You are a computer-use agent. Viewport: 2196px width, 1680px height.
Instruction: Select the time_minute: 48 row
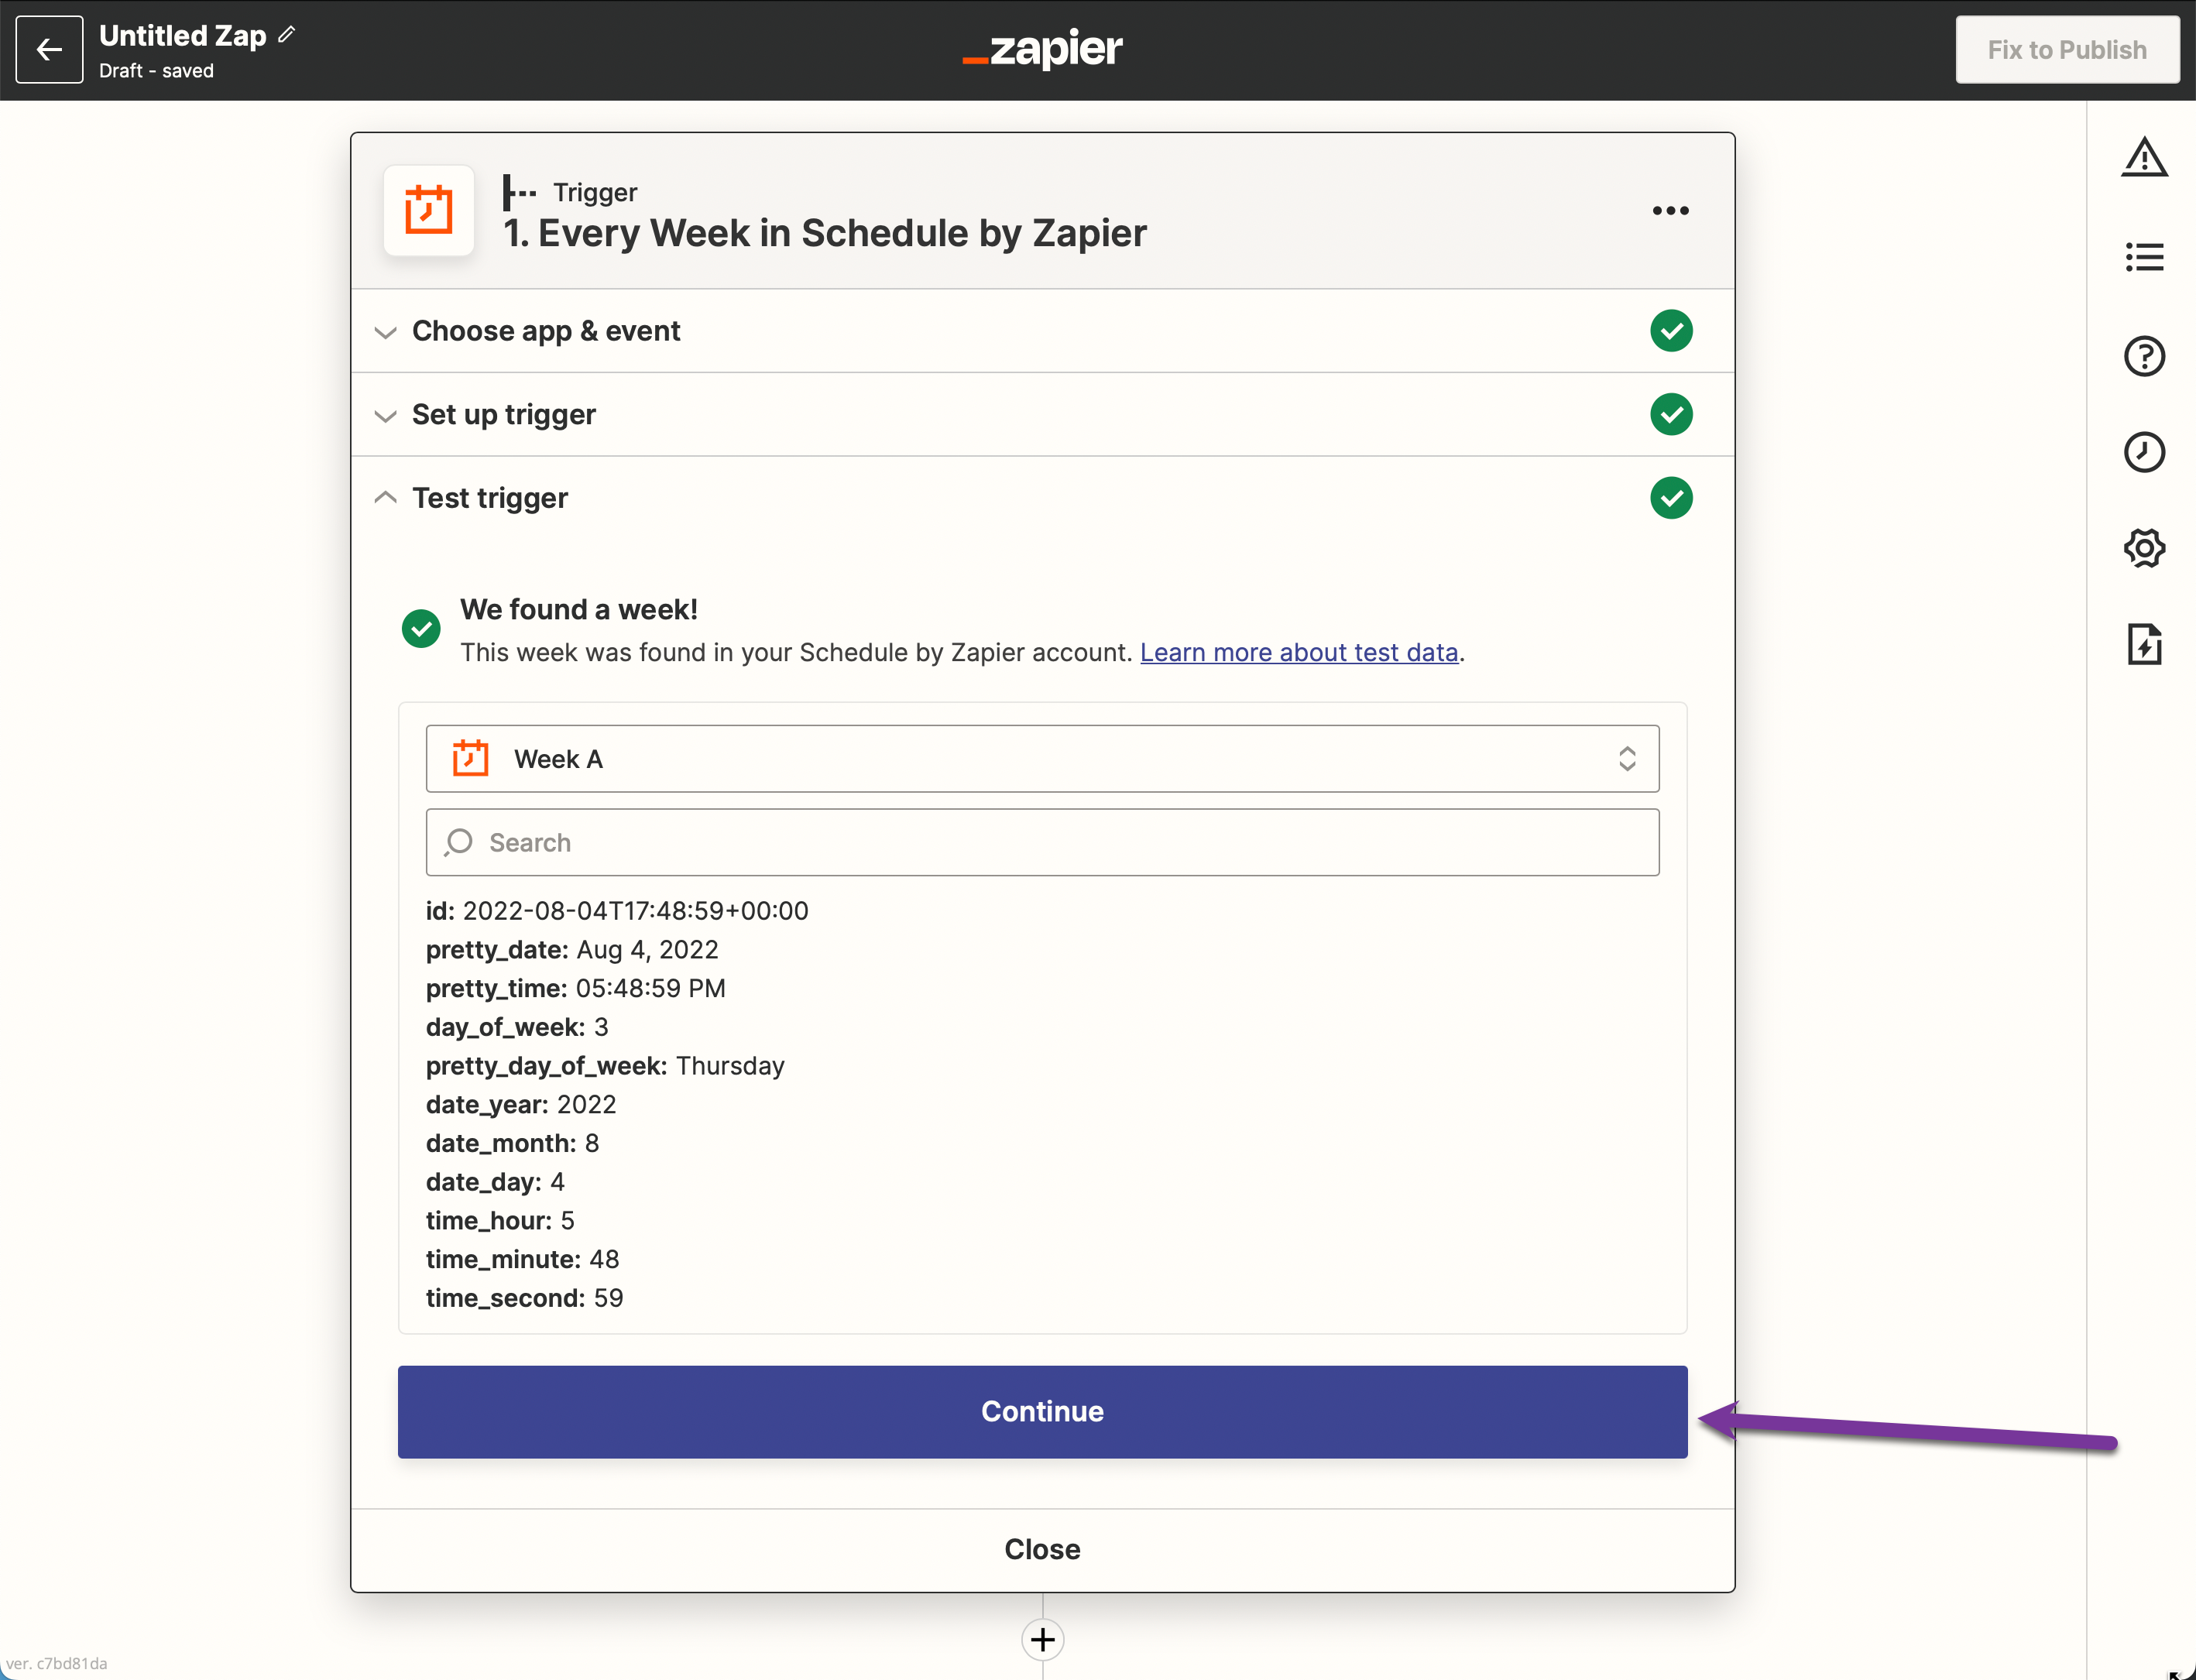coord(523,1259)
